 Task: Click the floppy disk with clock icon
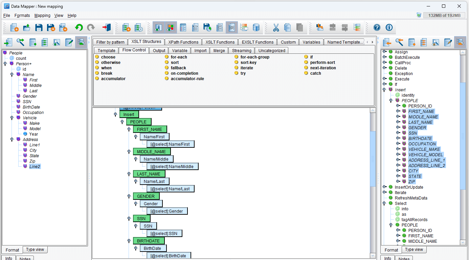point(207,27)
